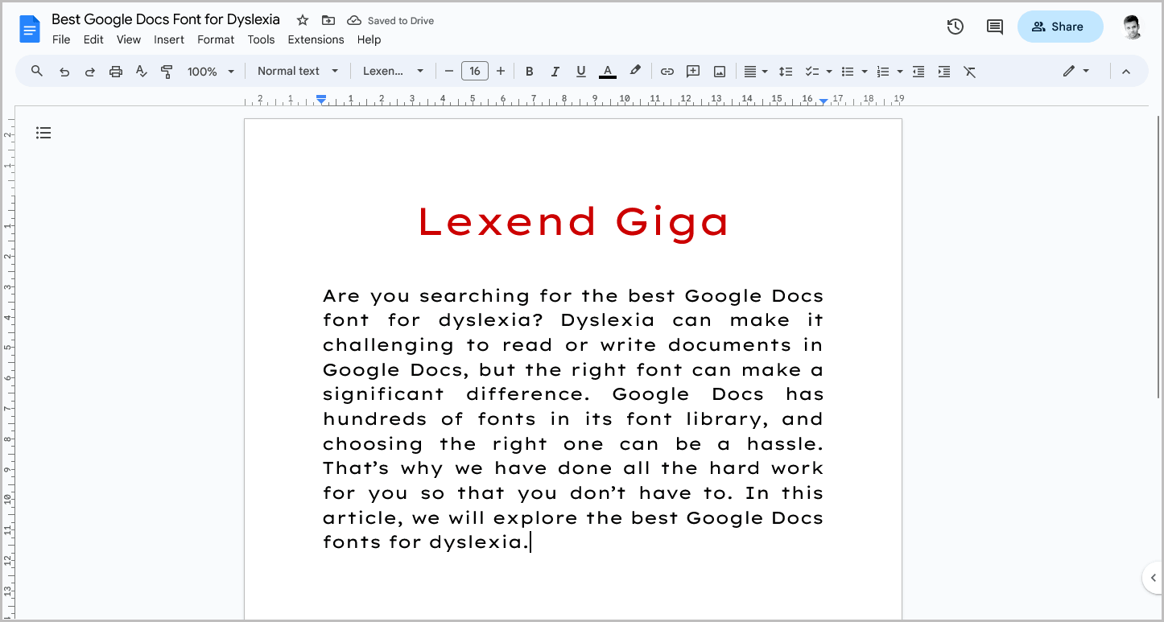The width and height of the screenshot is (1164, 622).
Task: Click the Lexend Giga heading
Action: (x=573, y=222)
